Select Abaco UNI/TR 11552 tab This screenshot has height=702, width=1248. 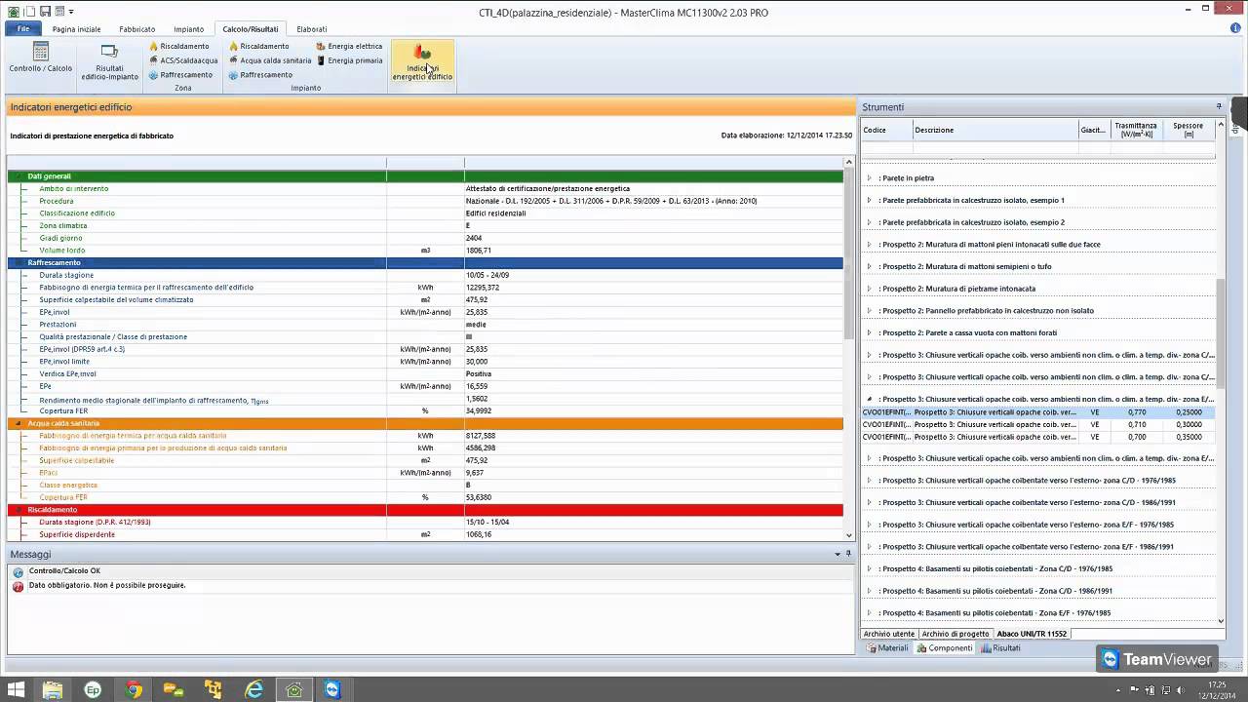[x=1032, y=634]
